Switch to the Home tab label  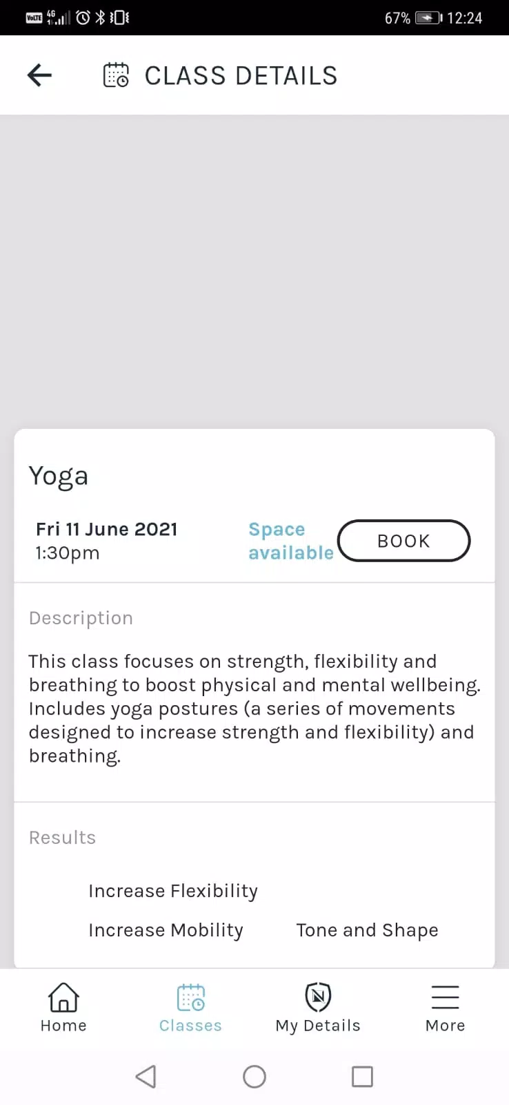click(x=63, y=1026)
